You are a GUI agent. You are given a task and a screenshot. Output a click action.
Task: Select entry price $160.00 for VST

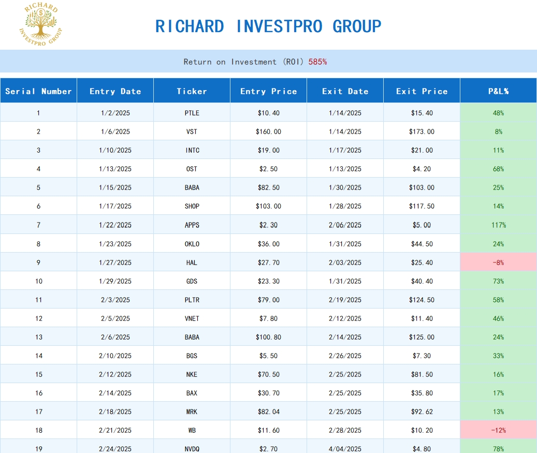point(268,131)
